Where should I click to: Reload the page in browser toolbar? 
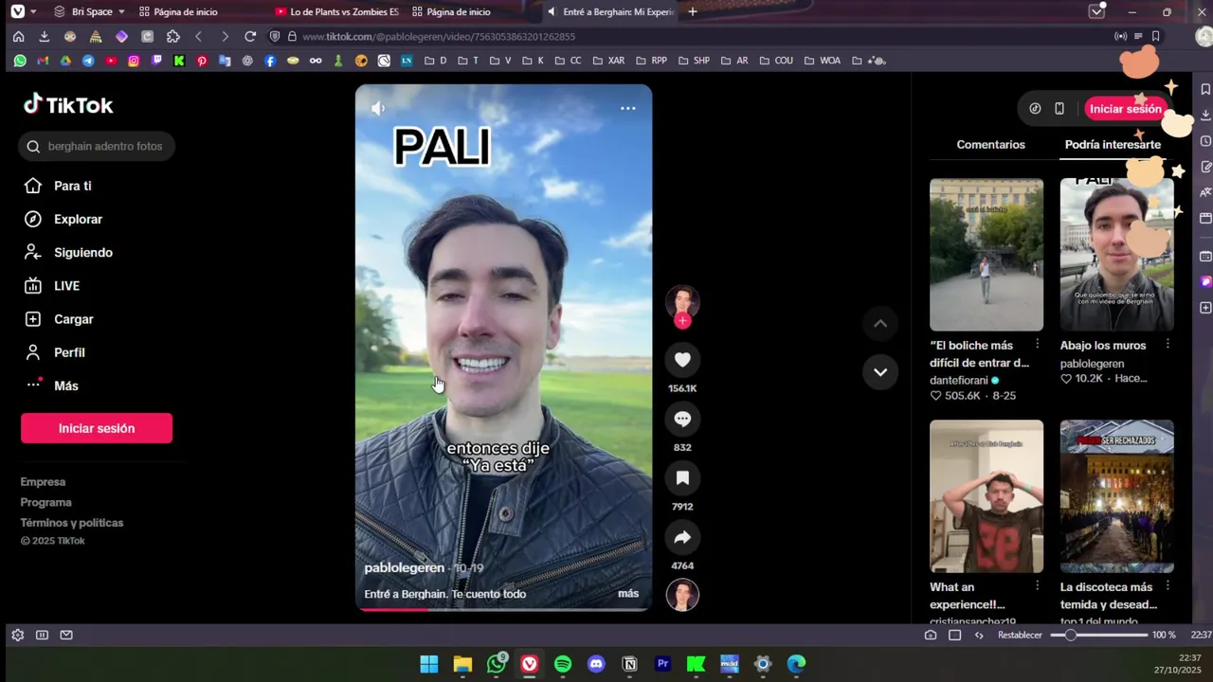pyautogui.click(x=250, y=36)
